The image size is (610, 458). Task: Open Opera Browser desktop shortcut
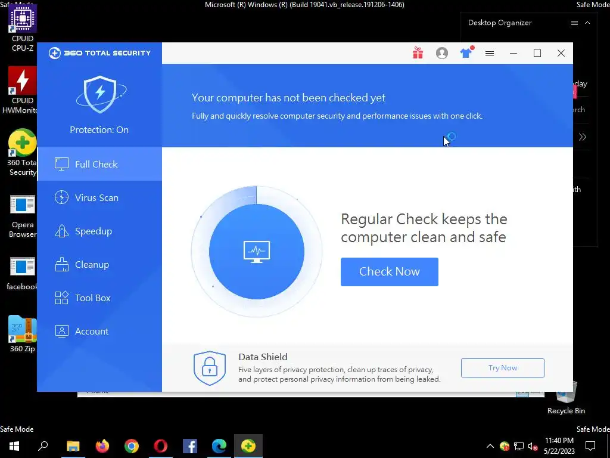23,216
